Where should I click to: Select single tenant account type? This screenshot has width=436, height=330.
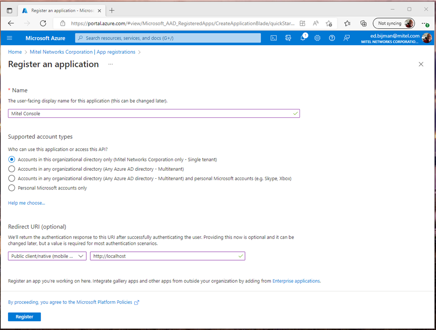[11, 159]
